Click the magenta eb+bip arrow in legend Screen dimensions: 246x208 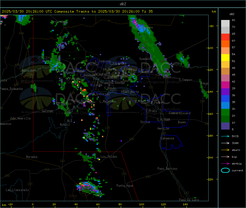click(225, 164)
